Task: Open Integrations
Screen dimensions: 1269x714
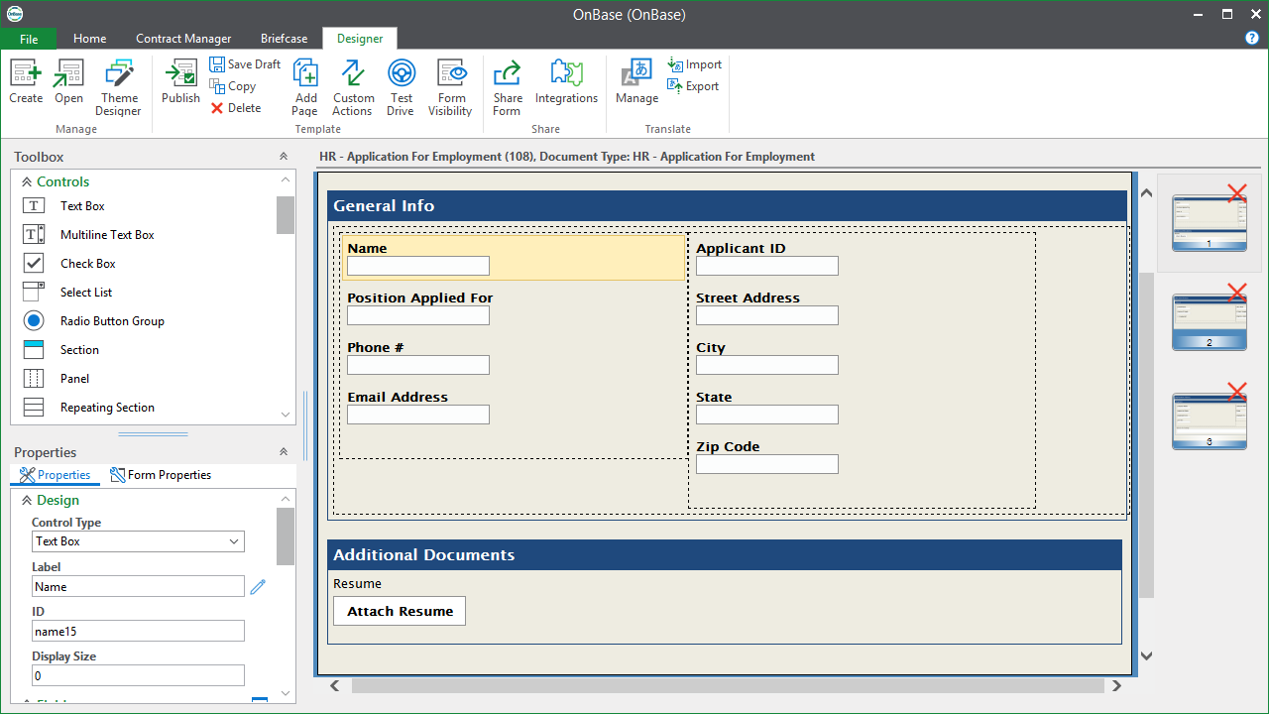Action: (x=566, y=81)
